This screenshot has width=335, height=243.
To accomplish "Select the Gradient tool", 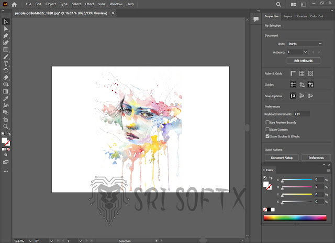I will 6,91.
